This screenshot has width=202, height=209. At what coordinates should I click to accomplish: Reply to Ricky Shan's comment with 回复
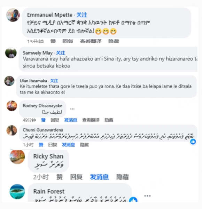(76, 177)
